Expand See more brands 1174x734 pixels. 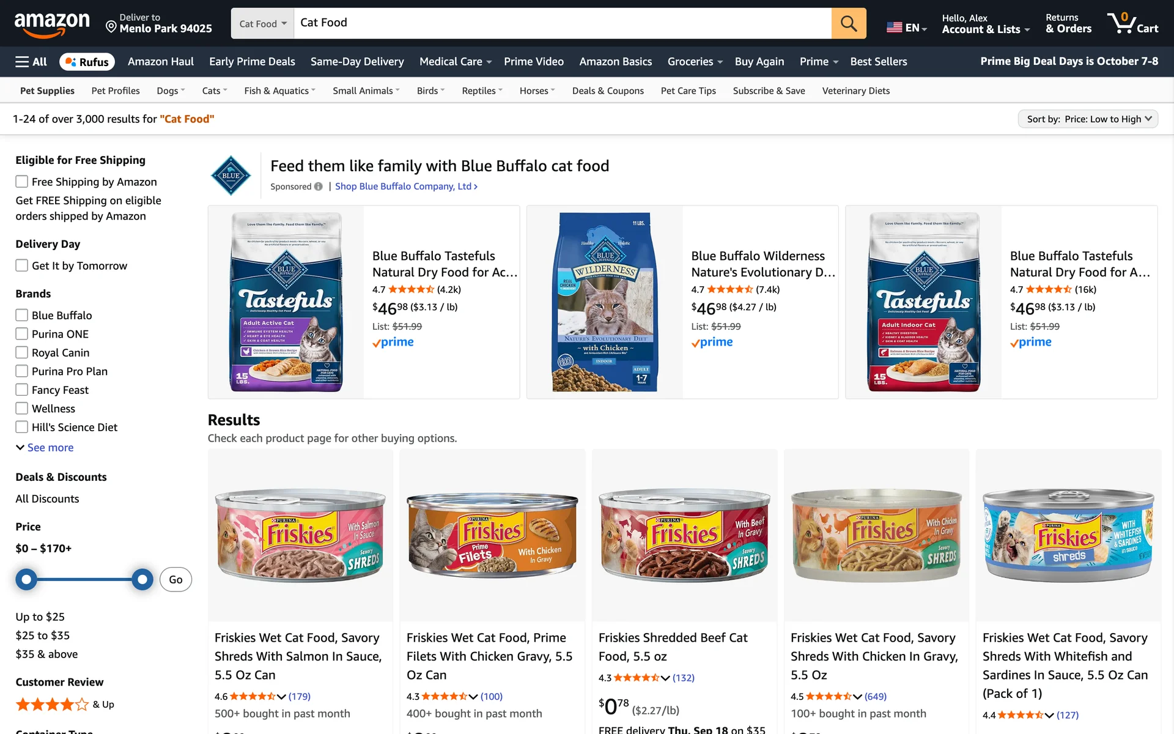tap(45, 448)
